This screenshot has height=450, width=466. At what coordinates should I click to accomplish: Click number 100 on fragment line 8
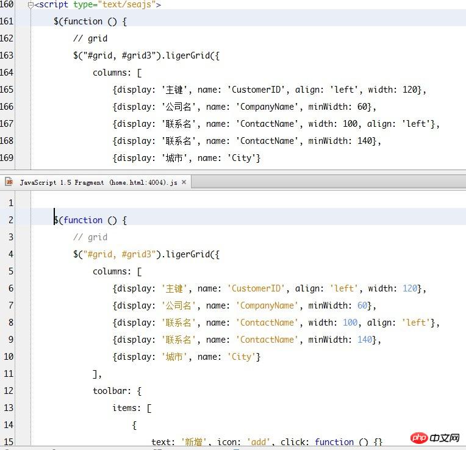(350, 323)
